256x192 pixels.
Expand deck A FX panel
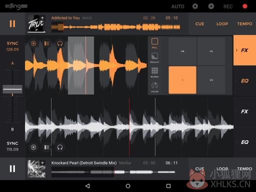coord(244,50)
